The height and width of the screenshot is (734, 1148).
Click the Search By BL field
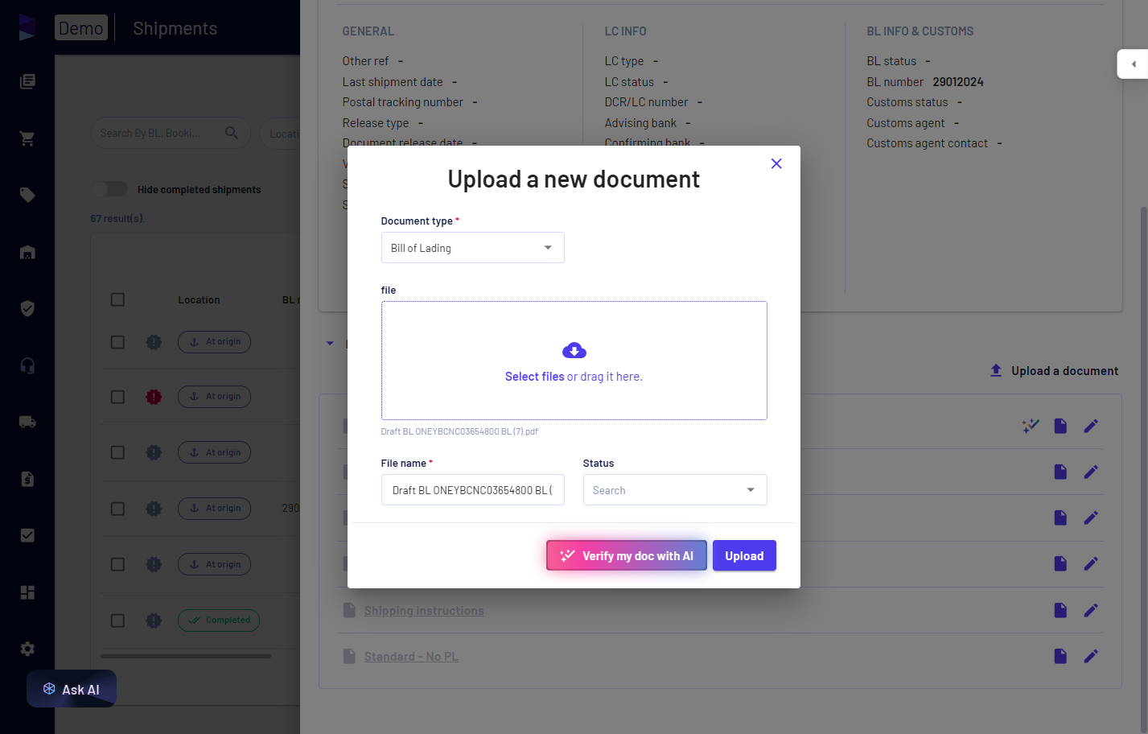(171, 133)
